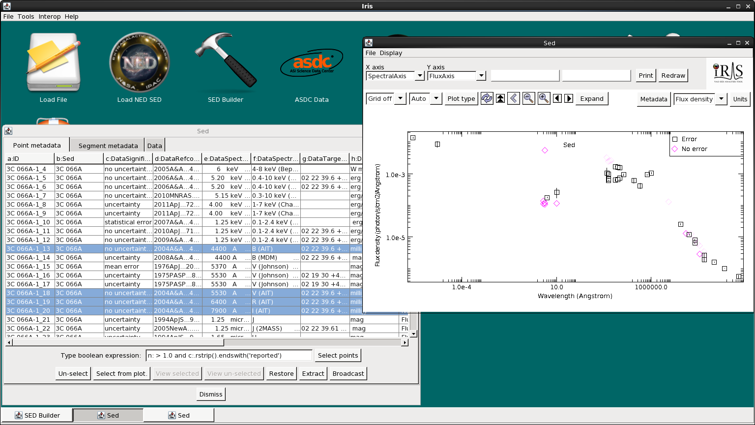Switch to SED Builder in taskbar

click(x=37, y=415)
